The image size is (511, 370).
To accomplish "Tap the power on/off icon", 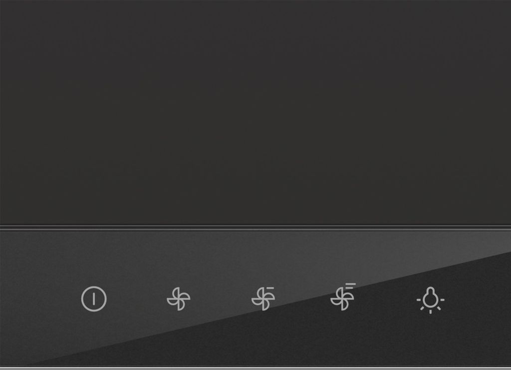I will coord(94,299).
